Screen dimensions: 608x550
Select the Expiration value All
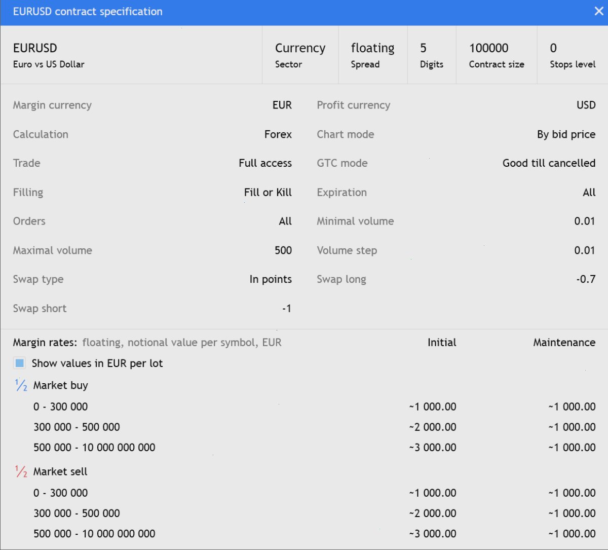click(589, 193)
